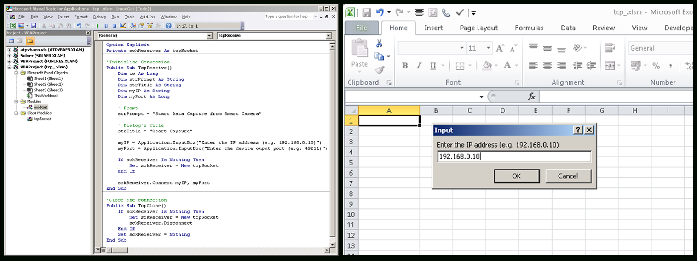The height and width of the screenshot is (261, 697).
Task: Open the font size 11 dropdown
Action: click(x=488, y=48)
